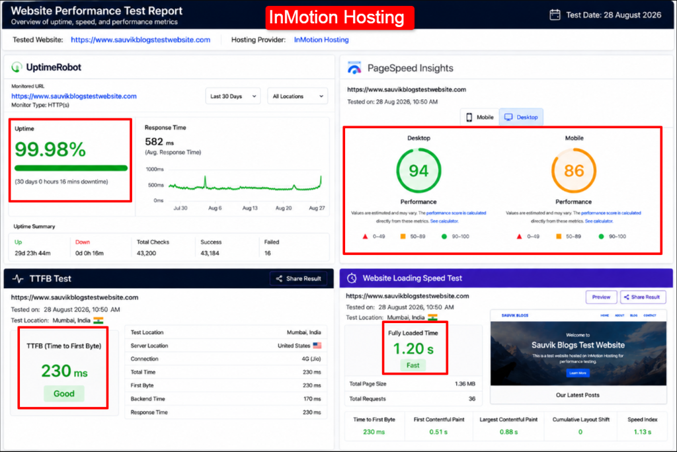This screenshot has width=677, height=452.
Task: Click the Cumulative Layout Shift 0 metric
Action: pos(580,426)
